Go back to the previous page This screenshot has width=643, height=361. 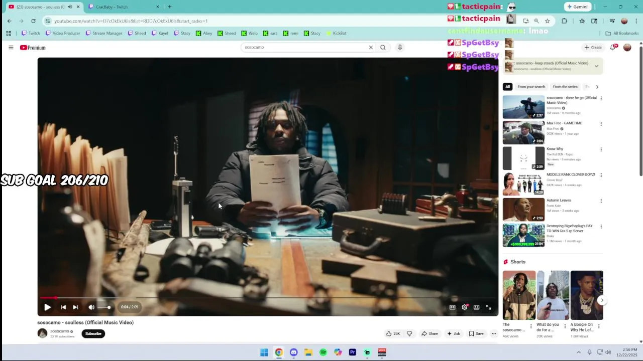coord(9,21)
